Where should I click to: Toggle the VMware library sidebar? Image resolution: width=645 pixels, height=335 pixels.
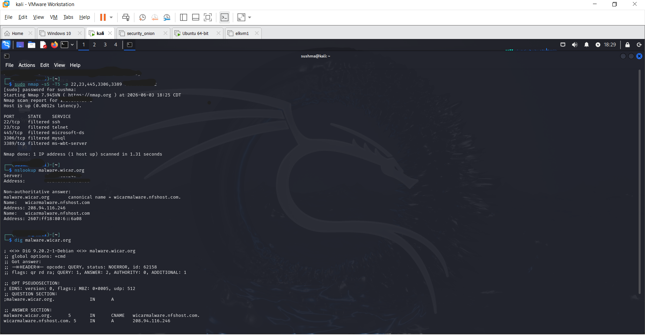coord(183,17)
